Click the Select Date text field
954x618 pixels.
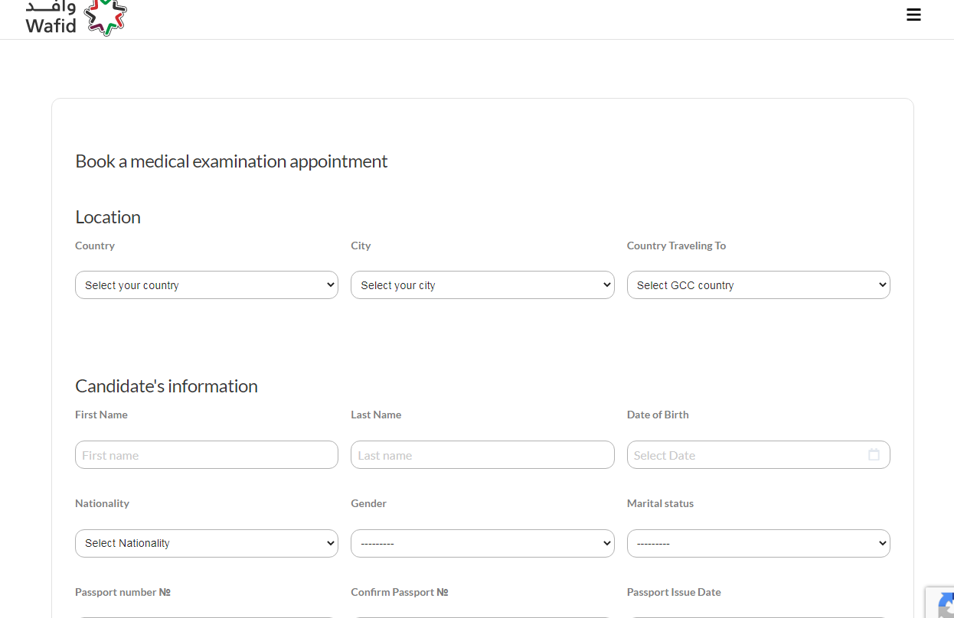pyautogui.click(x=743, y=455)
